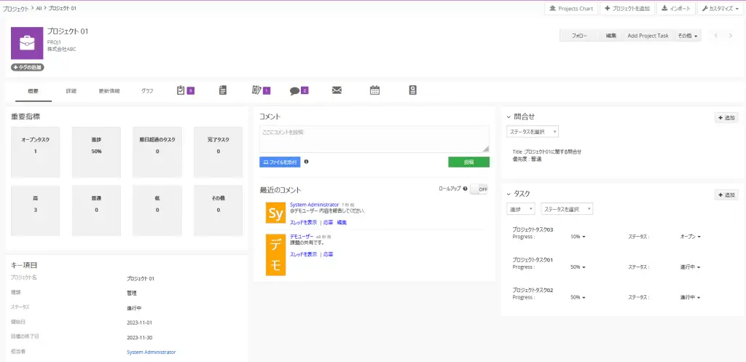The width and height of the screenshot is (746, 362).
Task: Click help icon next to ロールアップ
Action: coord(465,189)
